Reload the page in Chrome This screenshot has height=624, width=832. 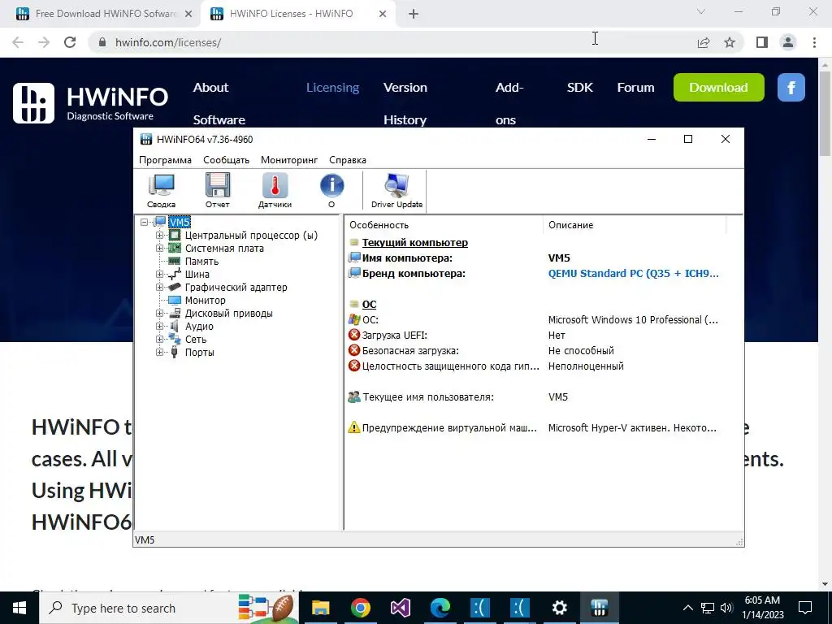click(x=70, y=42)
